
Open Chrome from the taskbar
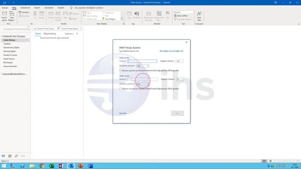click(x=42, y=166)
